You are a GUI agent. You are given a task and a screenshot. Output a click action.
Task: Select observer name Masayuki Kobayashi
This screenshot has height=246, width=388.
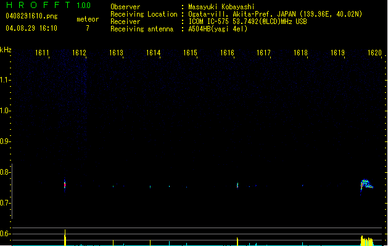coord(221,7)
